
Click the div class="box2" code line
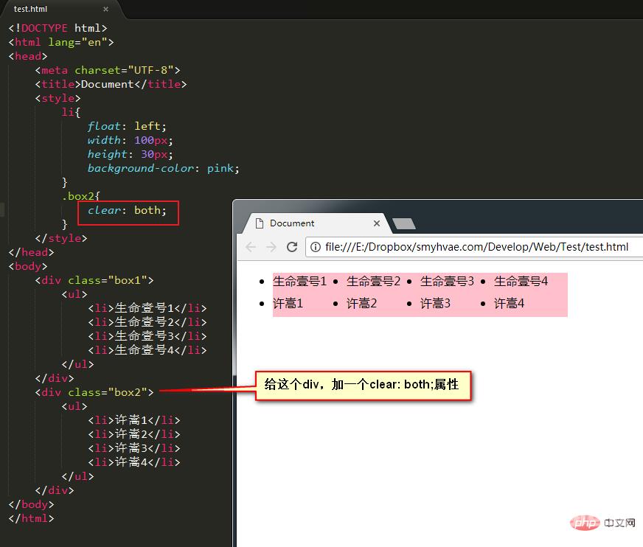[x=94, y=392]
